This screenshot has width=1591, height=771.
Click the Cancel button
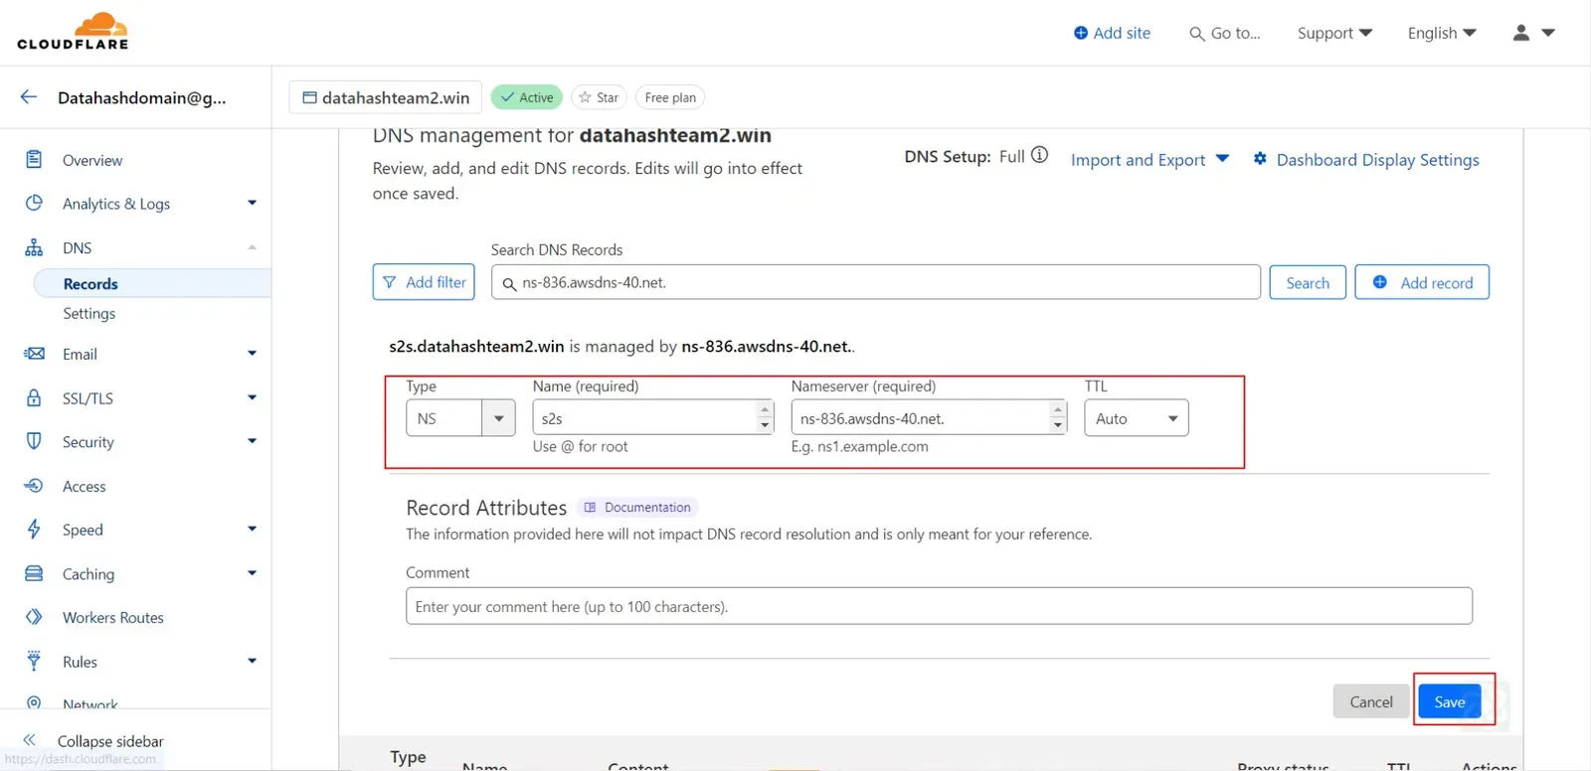pyautogui.click(x=1371, y=701)
